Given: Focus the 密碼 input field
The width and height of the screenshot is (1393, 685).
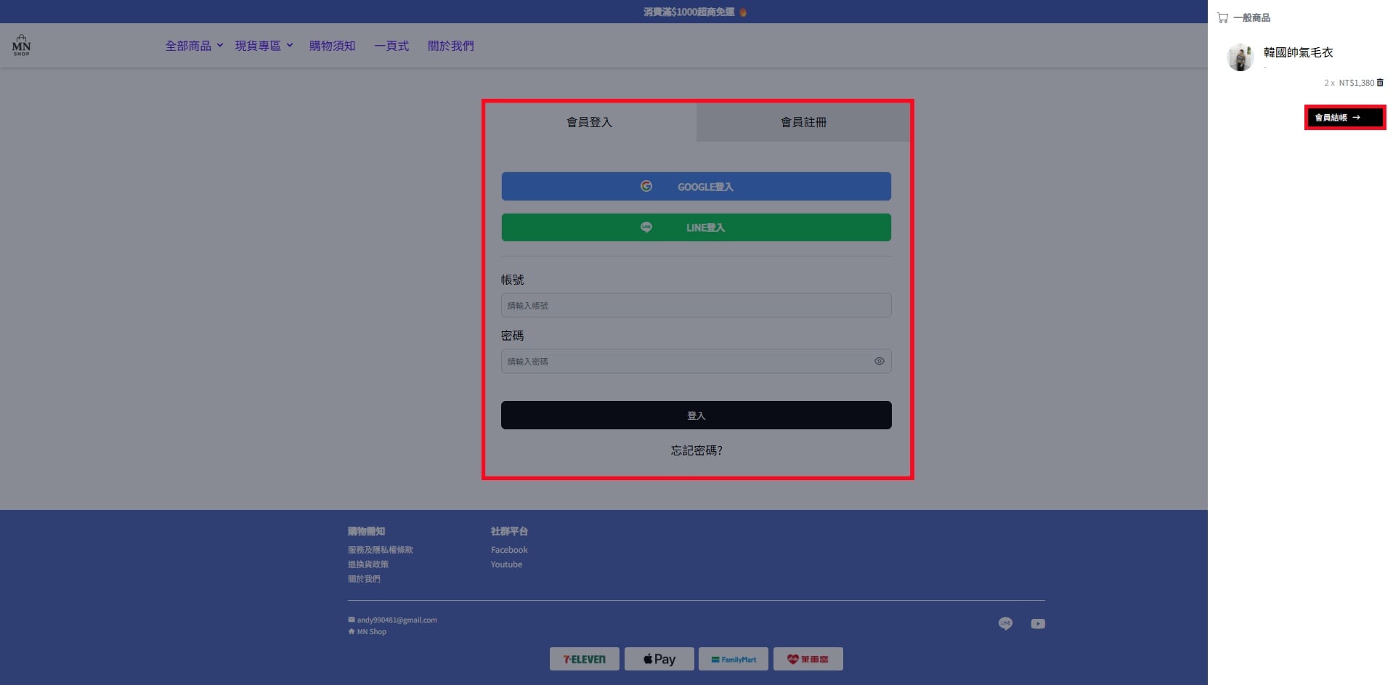Looking at the screenshot, I should click(696, 361).
